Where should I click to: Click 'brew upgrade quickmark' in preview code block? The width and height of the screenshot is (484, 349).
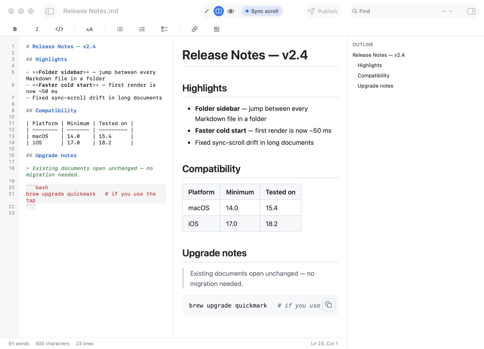pos(228,305)
